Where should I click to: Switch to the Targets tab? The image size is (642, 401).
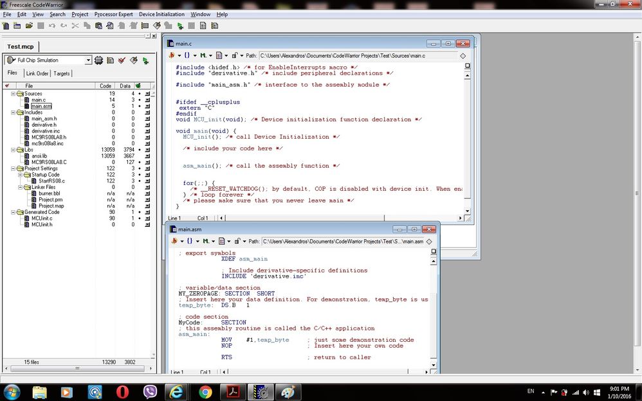61,74
